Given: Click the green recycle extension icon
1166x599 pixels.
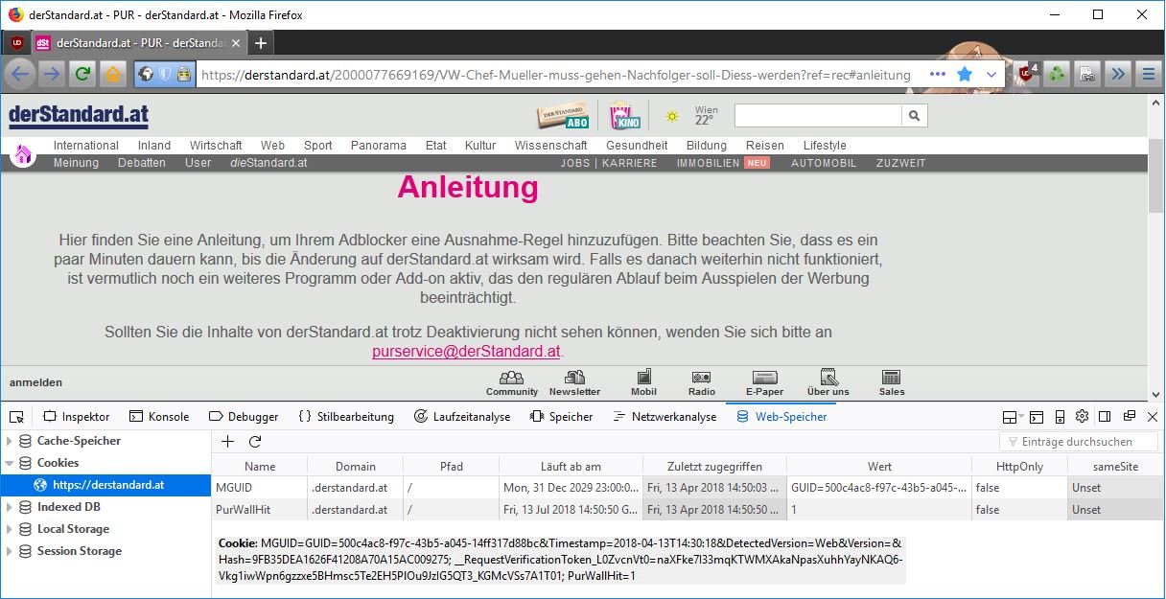Looking at the screenshot, I should (1057, 74).
